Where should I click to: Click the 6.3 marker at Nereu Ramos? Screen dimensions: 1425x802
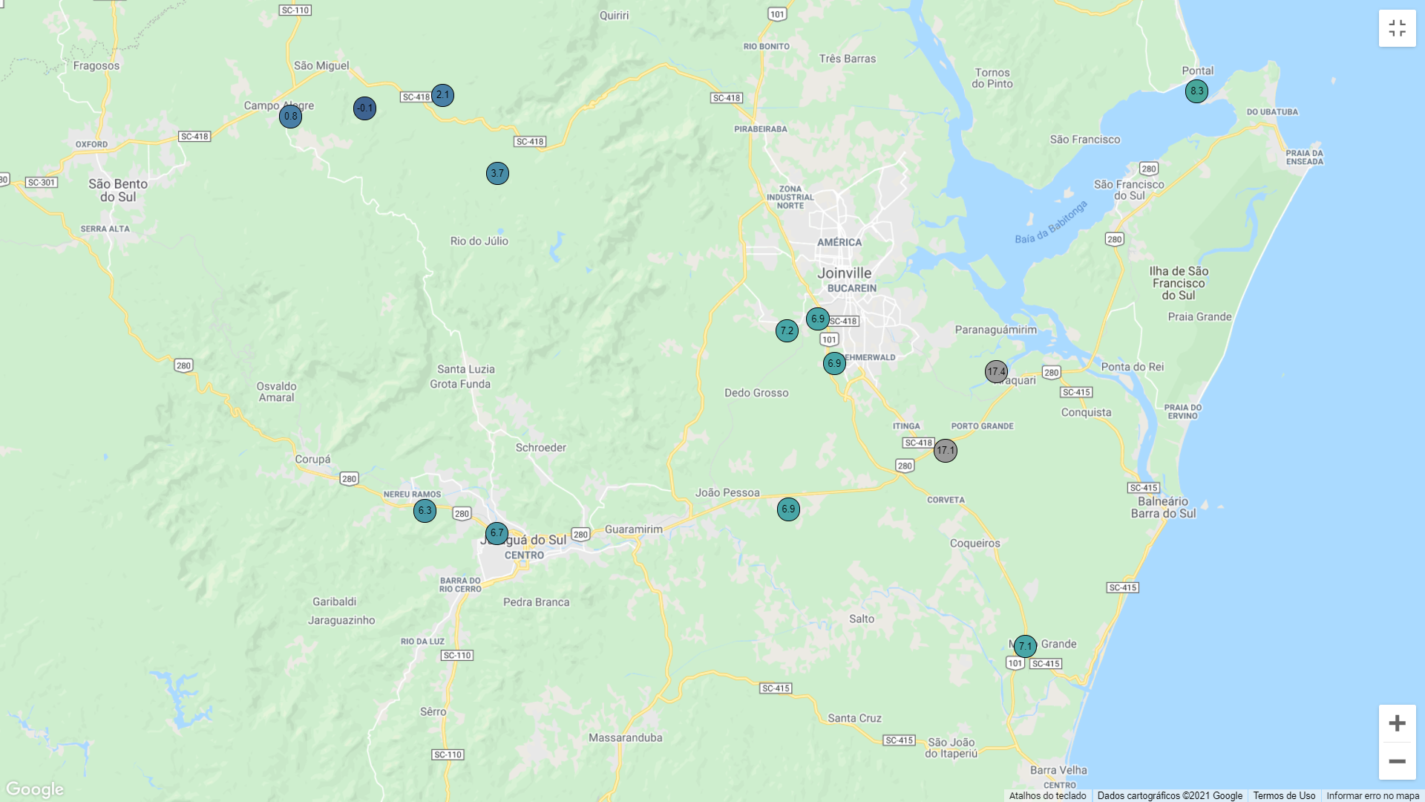(x=425, y=511)
